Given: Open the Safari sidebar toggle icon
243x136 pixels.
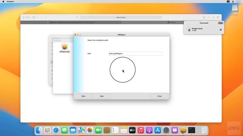Looking at the screenshot, I should [34, 17].
